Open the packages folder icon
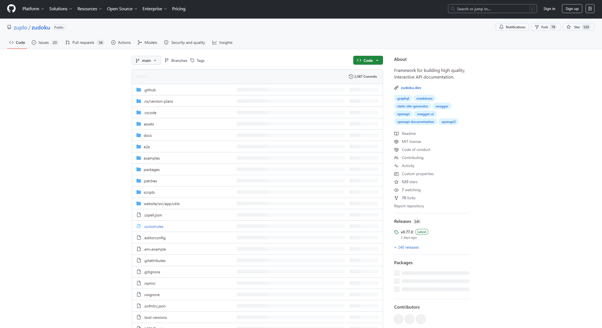This screenshot has width=602, height=328. click(139, 169)
